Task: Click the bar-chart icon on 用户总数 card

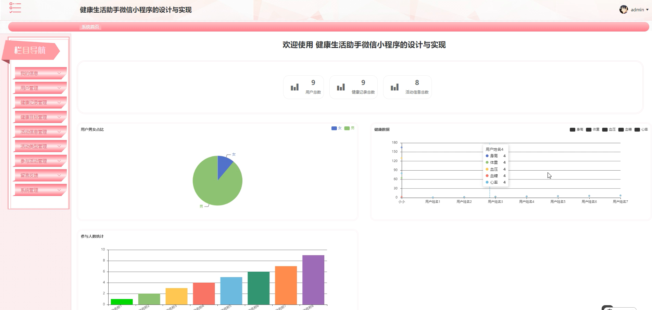Action: pos(294,87)
